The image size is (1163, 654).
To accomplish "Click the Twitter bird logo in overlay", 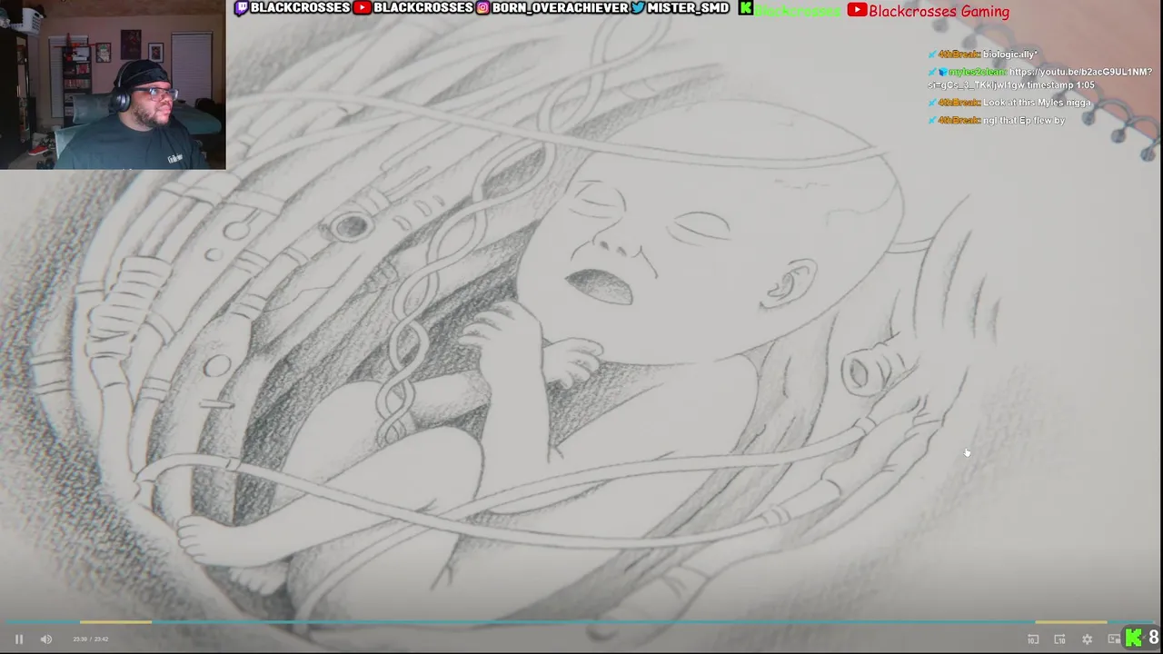I will (638, 7).
